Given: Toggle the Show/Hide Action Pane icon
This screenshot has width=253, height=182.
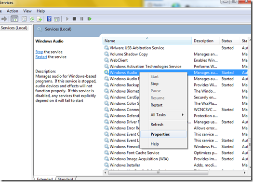Looking at the screenshot, I should (57, 19).
